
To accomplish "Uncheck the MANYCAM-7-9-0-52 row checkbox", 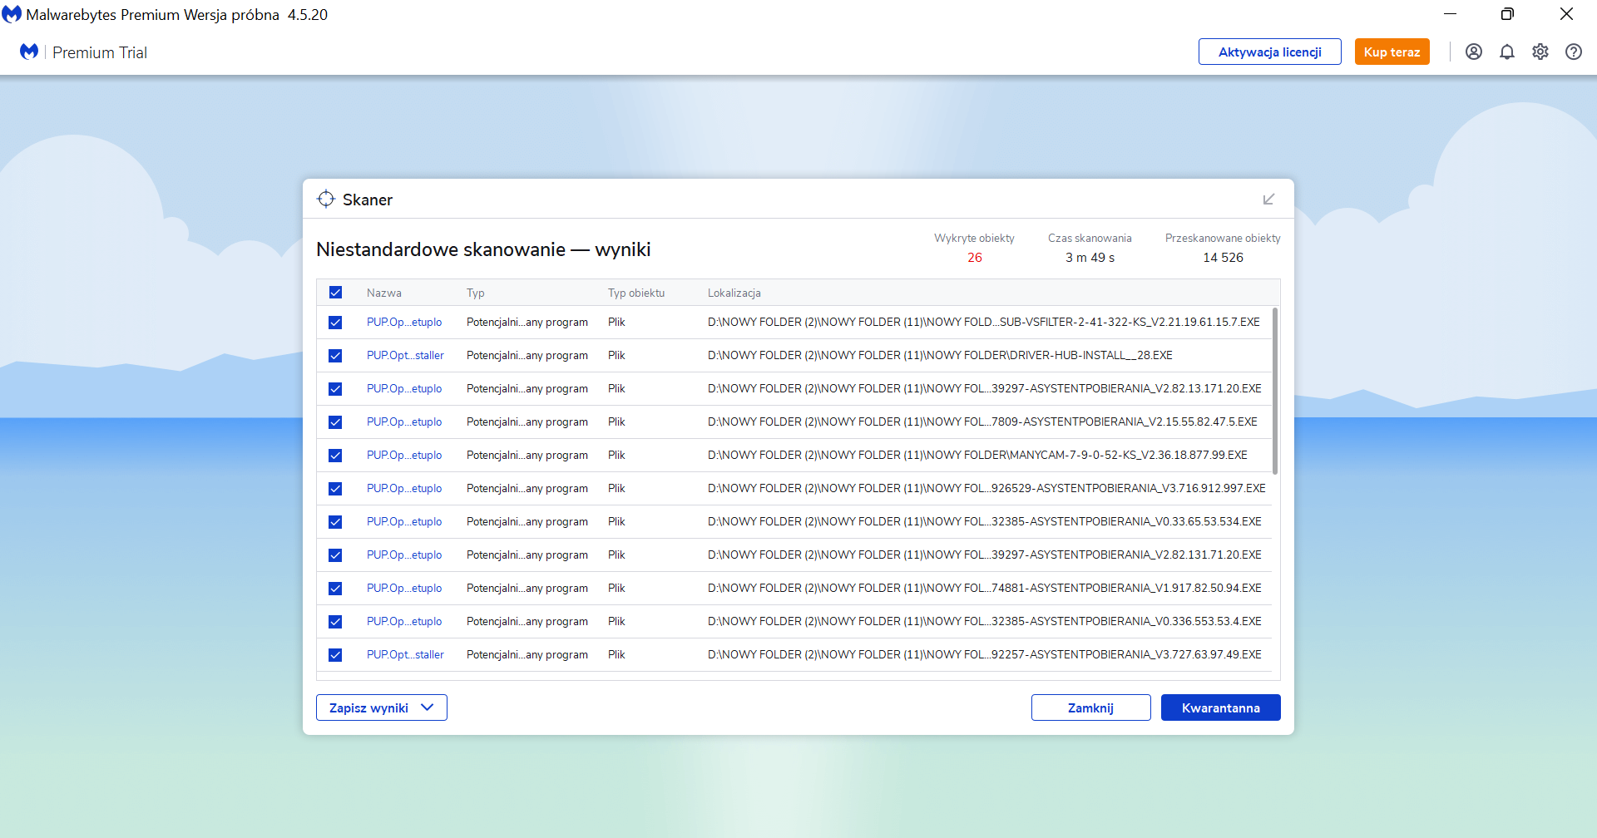I will click(x=335, y=456).
